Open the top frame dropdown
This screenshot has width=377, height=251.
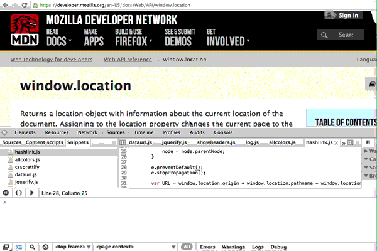[72, 247]
